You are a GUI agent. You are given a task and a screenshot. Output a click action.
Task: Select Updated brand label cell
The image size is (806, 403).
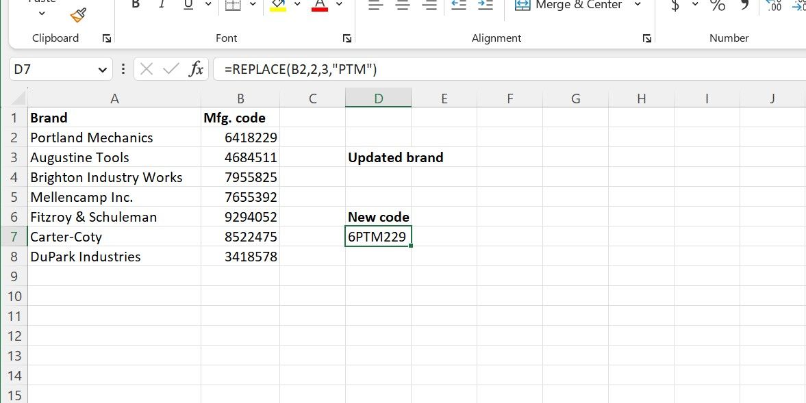click(x=378, y=157)
